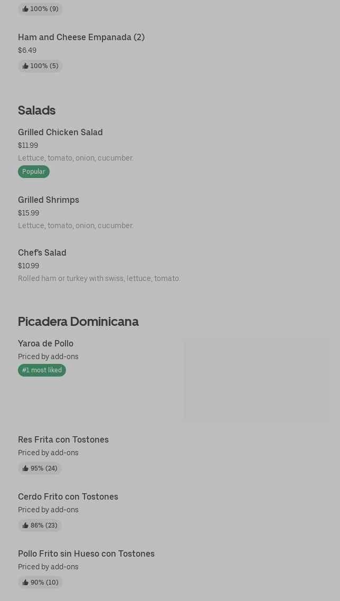
Task: Open the Grilled Shrimps salad item
Action: point(49,200)
